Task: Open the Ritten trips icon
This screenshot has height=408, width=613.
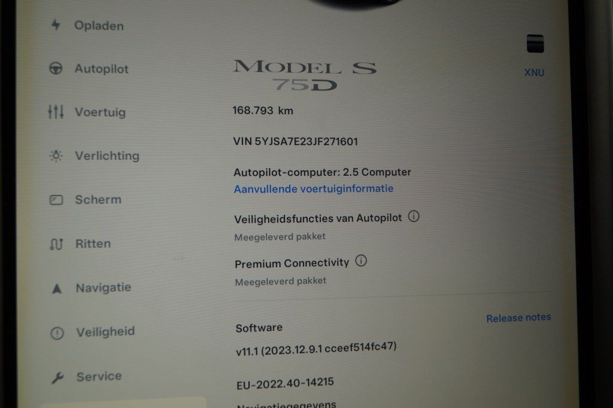Action: click(56, 244)
